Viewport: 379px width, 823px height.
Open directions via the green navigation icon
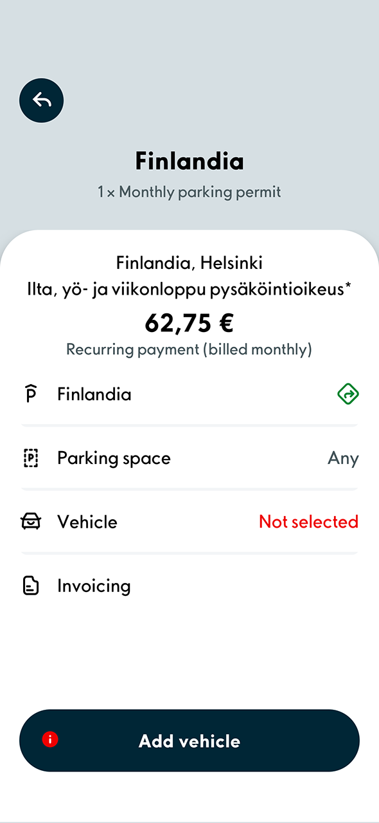[348, 394]
